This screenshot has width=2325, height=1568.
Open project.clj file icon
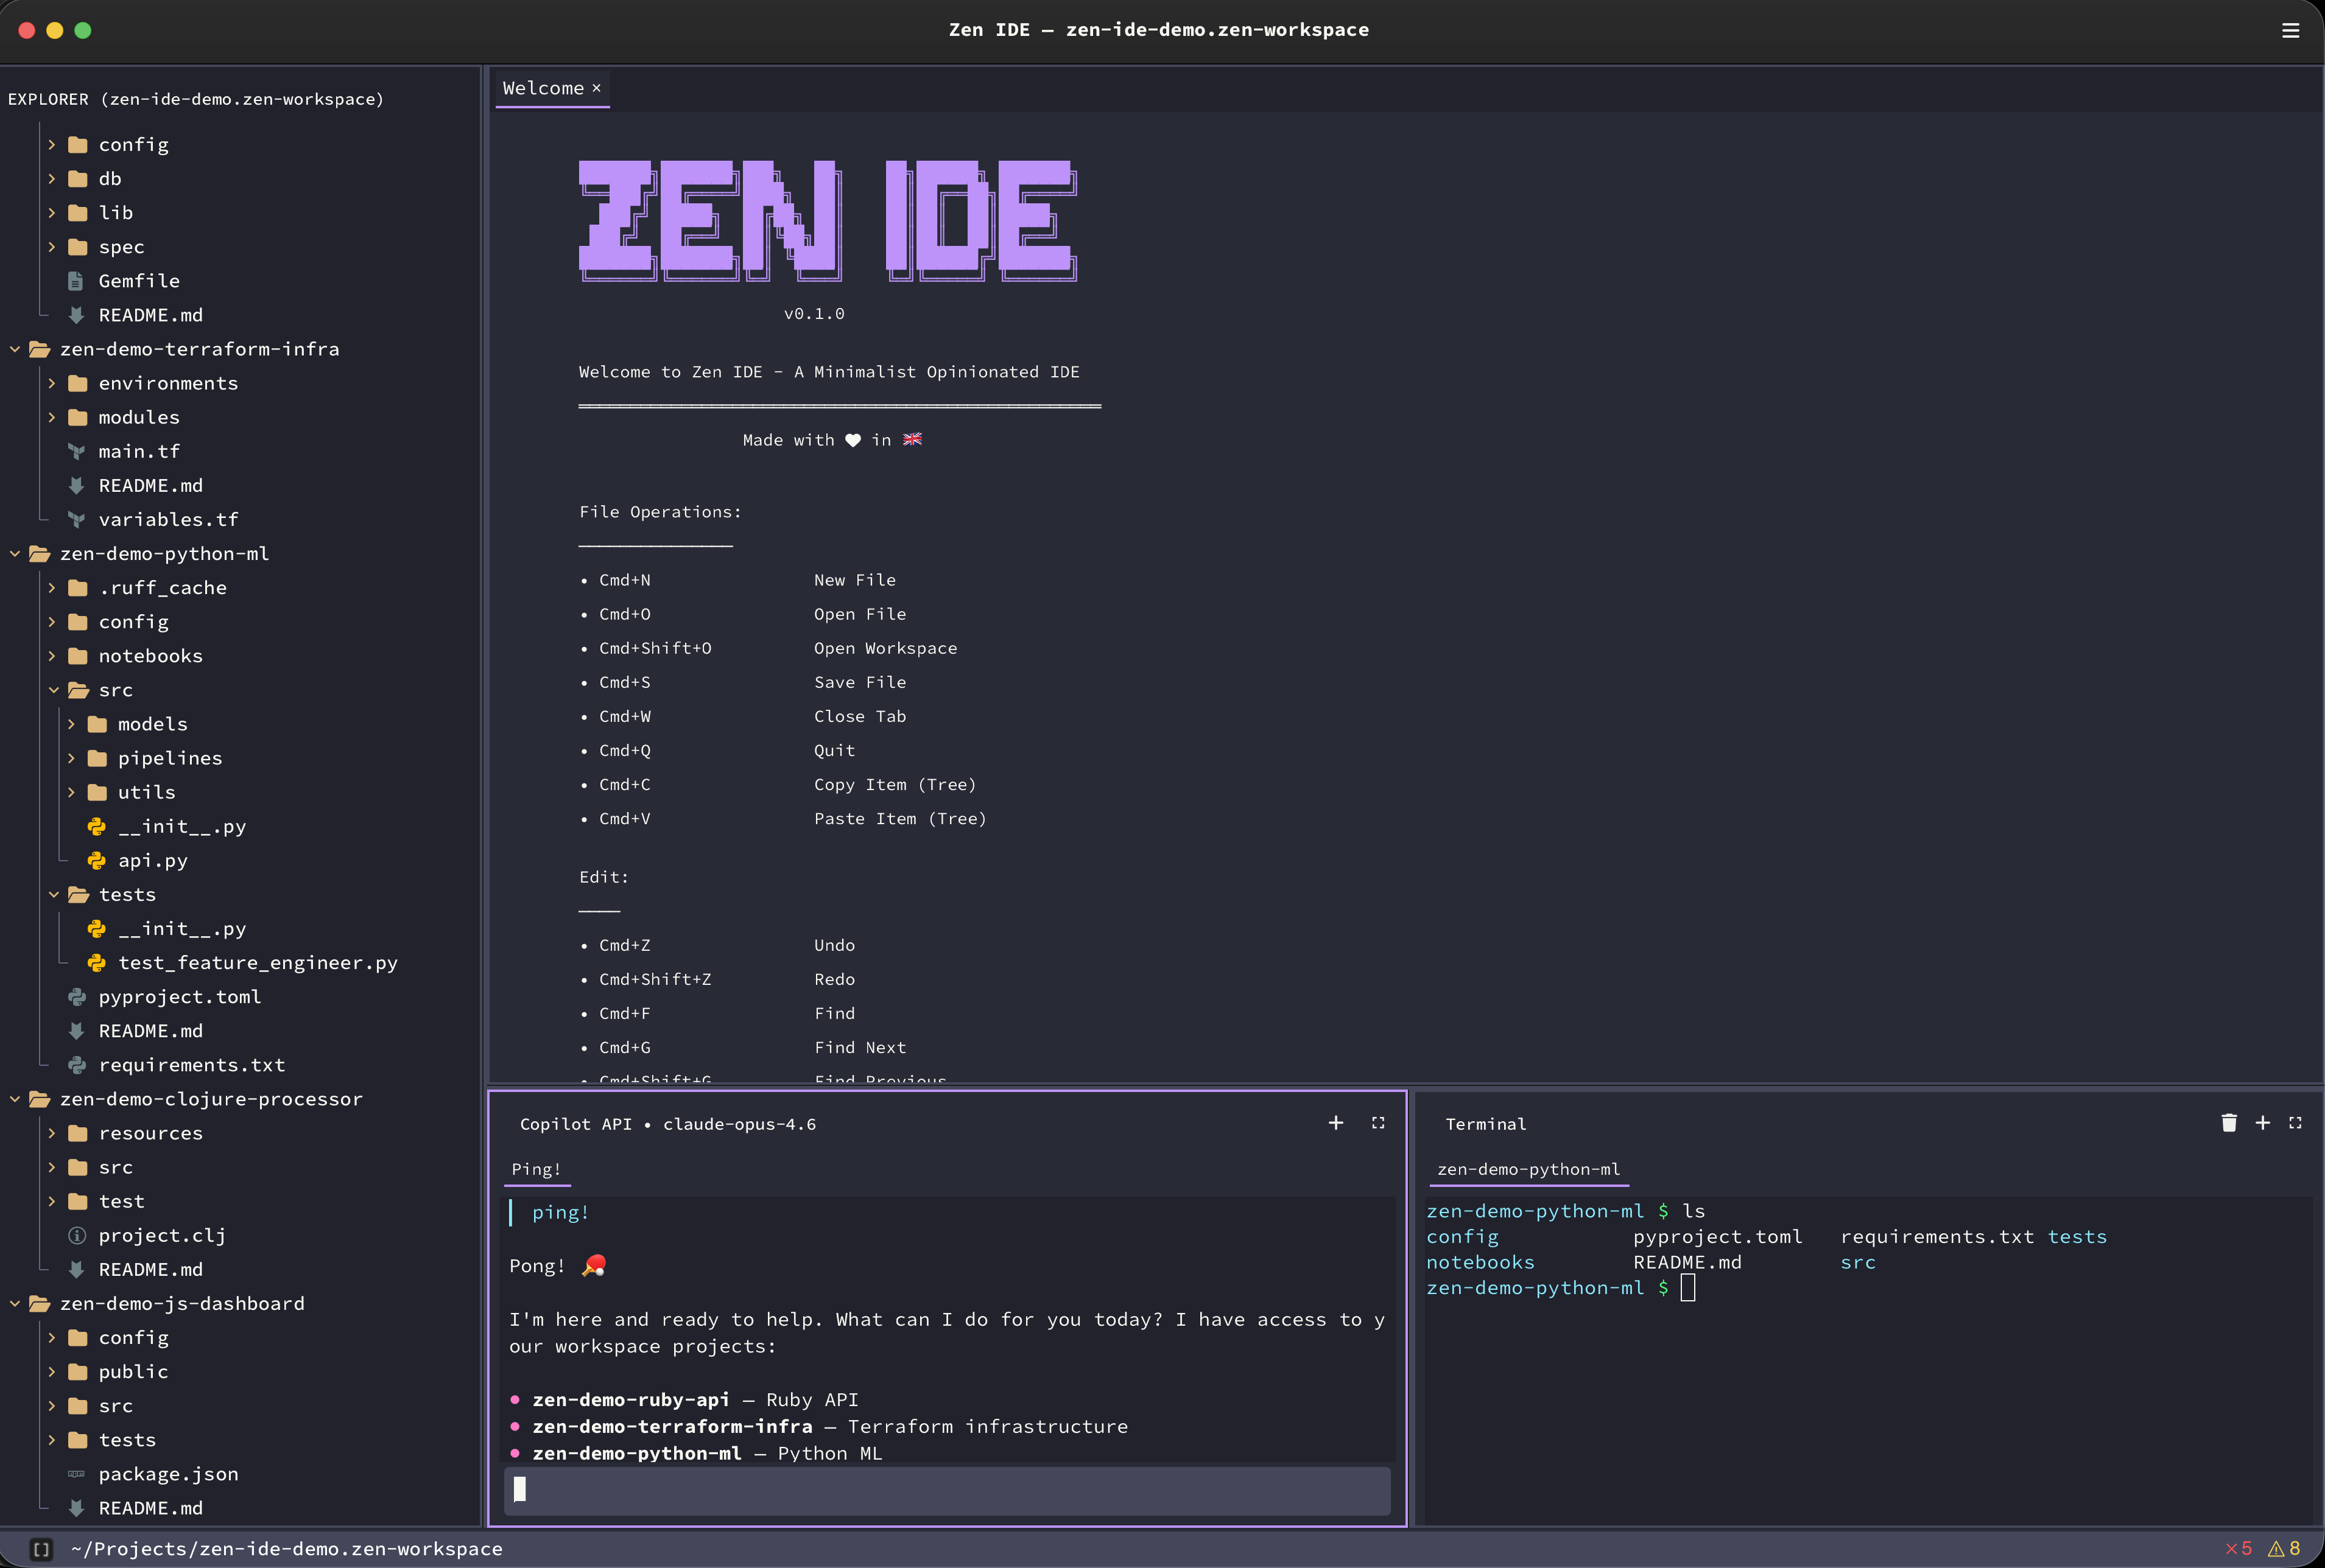click(76, 1236)
